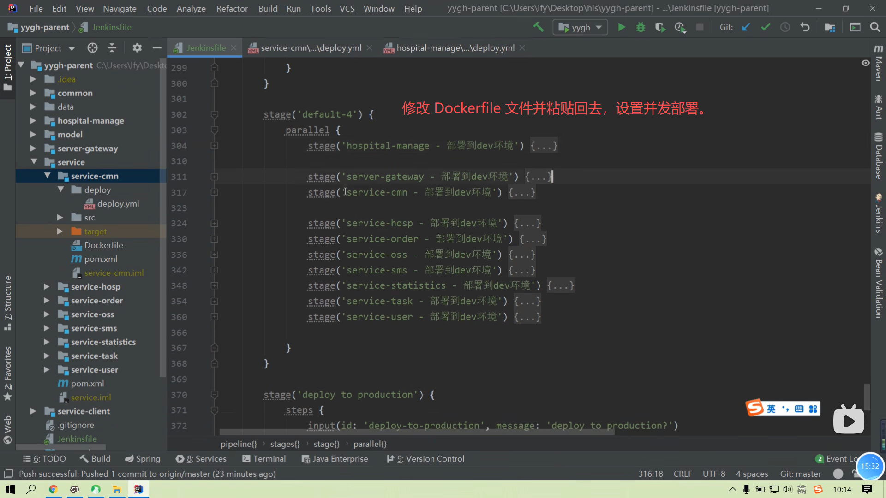Show Git history clock icon
Viewport: 886px width, 498px height.
tap(785, 27)
